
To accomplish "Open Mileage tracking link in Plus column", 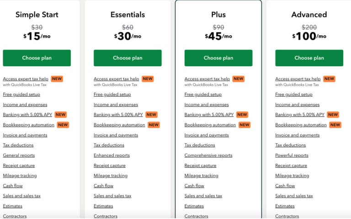I will (201, 176).
